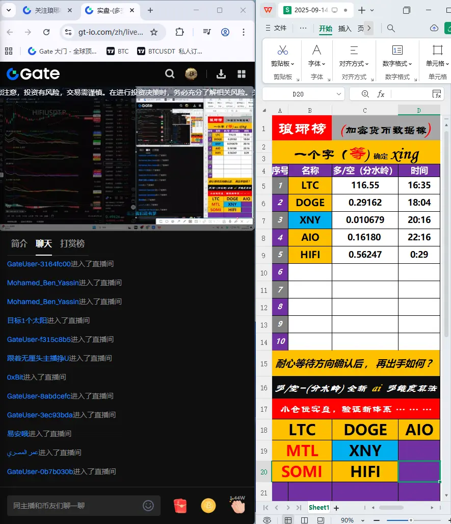Click the chat message input field
451x524 pixels.
coord(84,506)
